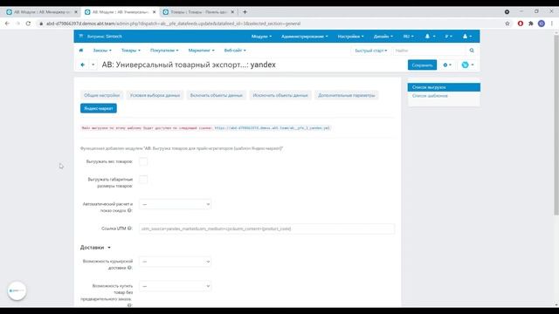Viewport: 559px width, 314px height.
Task: Switch to Включить объекты данных tab
Action: [x=216, y=95]
